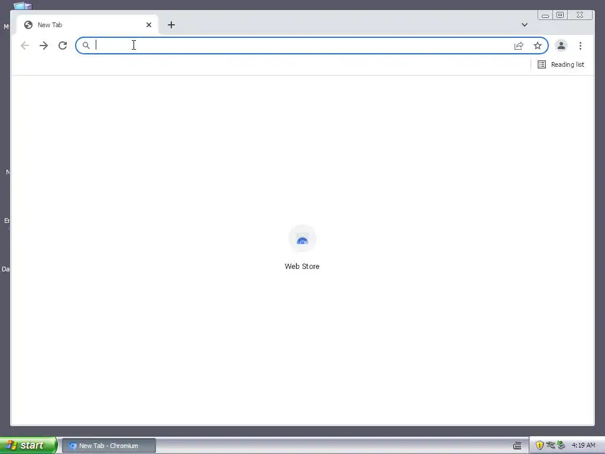This screenshot has width=605, height=454.
Task: Click the browser back arrow
Action: coord(25,46)
